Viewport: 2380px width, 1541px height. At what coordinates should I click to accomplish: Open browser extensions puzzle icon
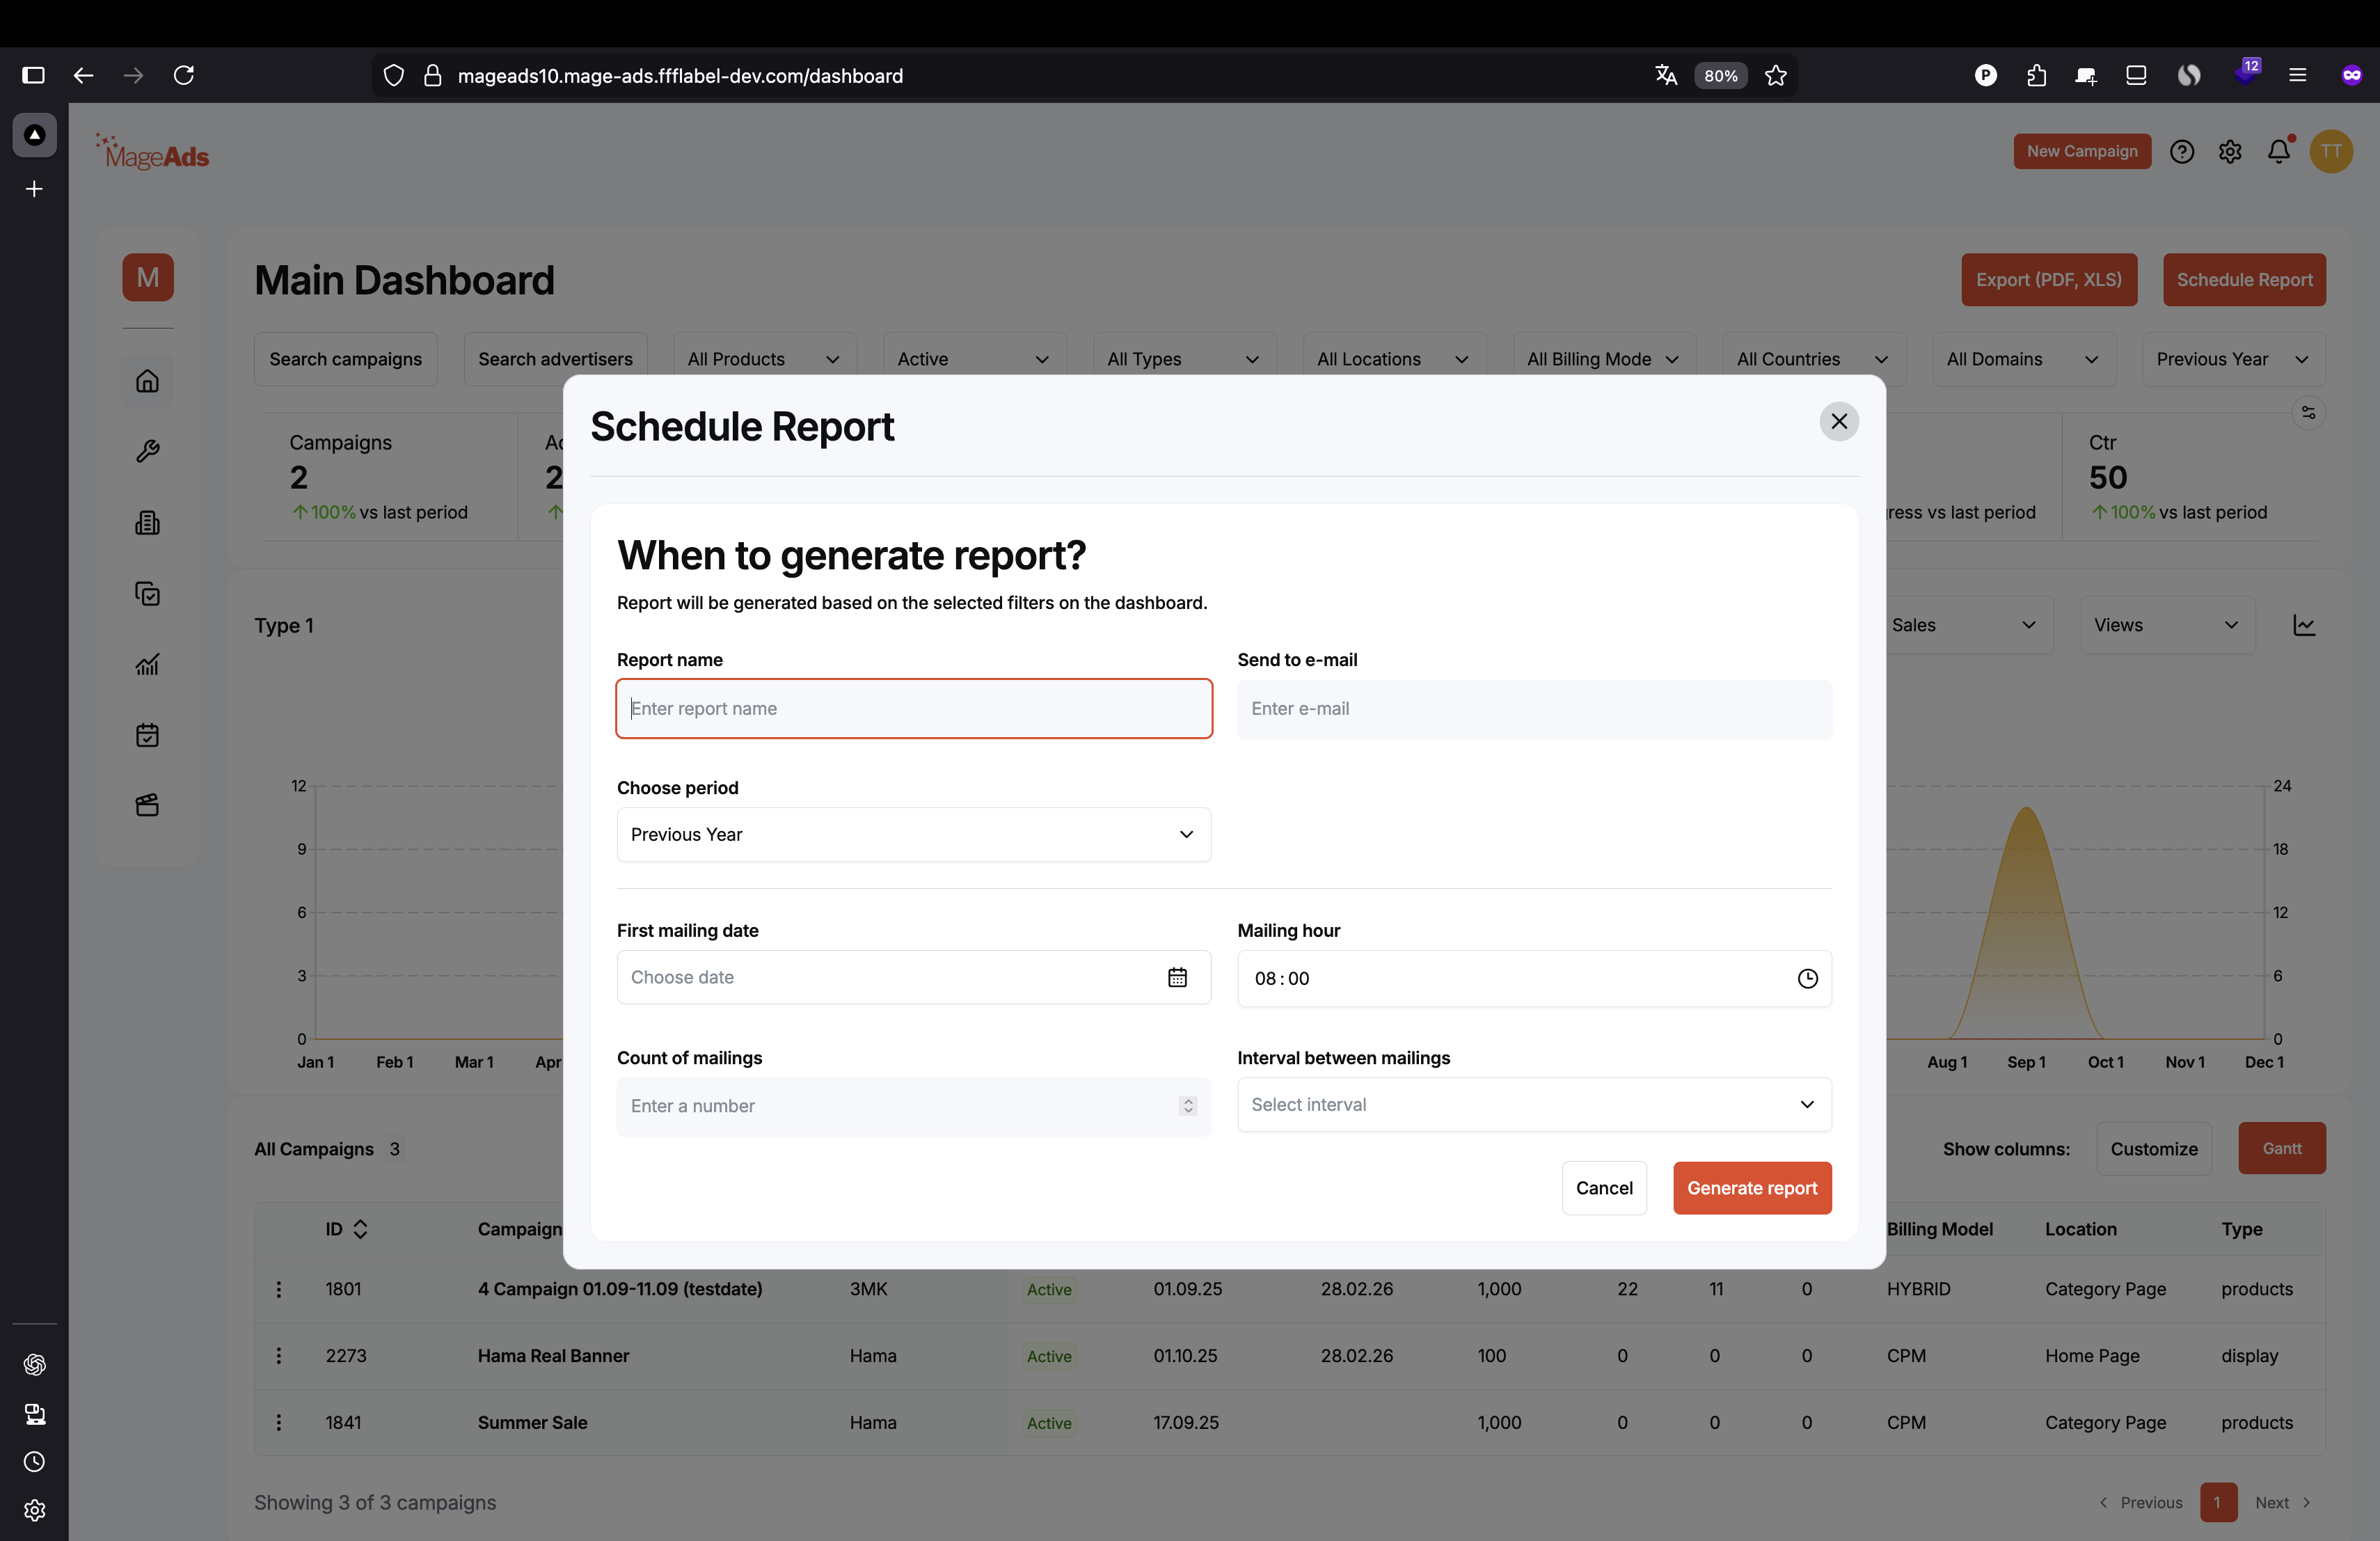[2035, 75]
